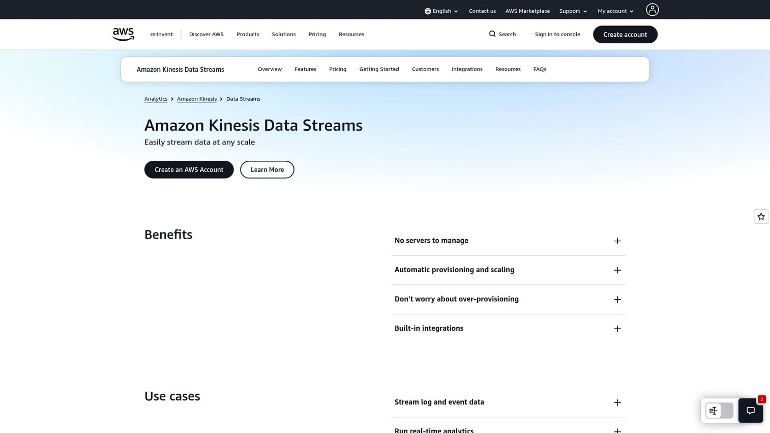Click the Create account button
Viewport: 770px width, 433px height.
(625, 35)
